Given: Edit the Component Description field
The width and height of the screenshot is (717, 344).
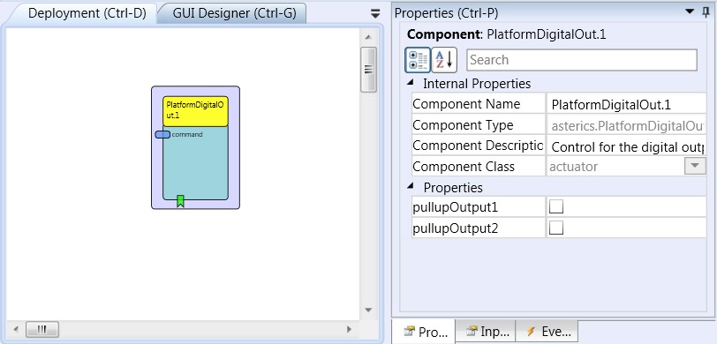Looking at the screenshot, I should [627, 146].
